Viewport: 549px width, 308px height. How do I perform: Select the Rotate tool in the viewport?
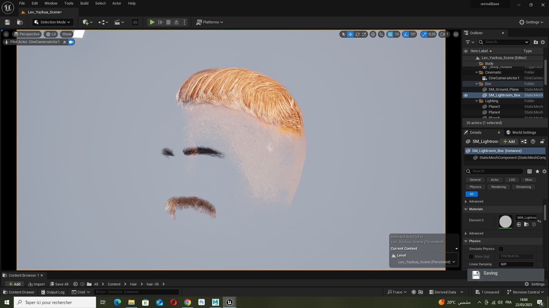tap(357, 35)
